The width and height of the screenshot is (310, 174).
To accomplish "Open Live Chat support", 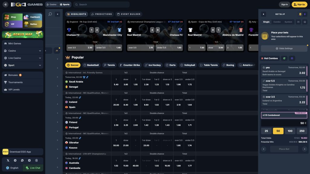I will (33, 168).
